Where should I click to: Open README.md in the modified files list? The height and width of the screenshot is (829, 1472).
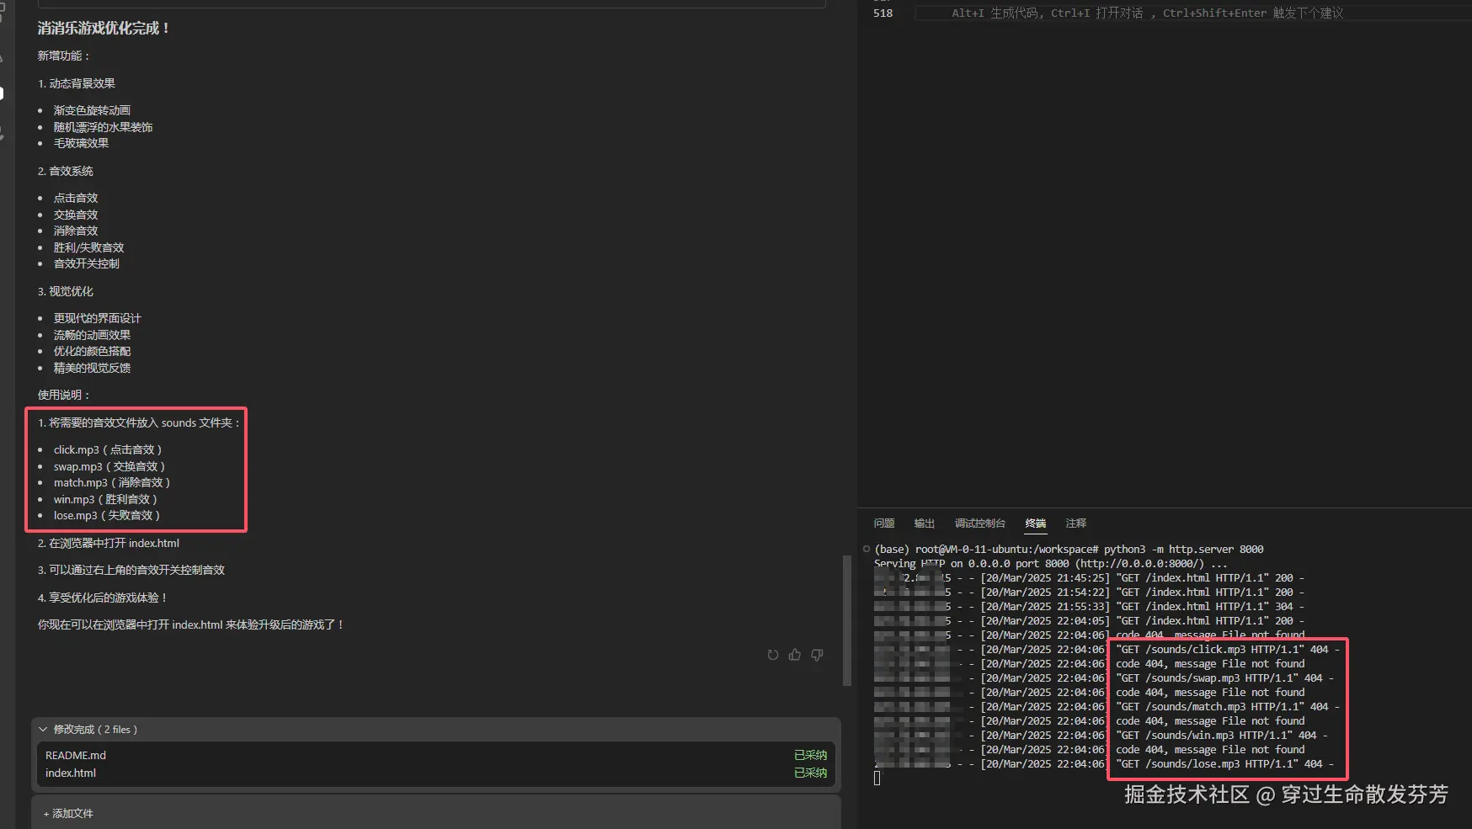[76, 756]
